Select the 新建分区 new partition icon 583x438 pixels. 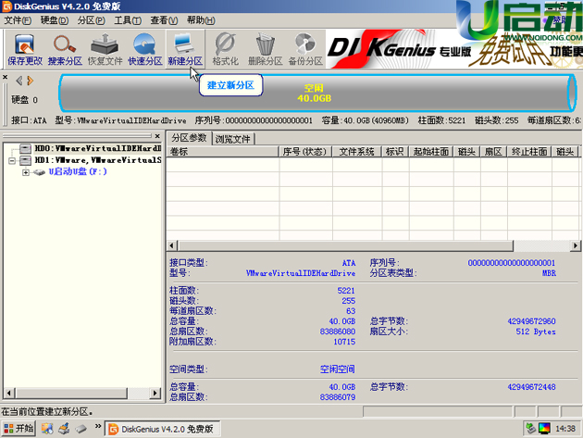click(185, 49)
